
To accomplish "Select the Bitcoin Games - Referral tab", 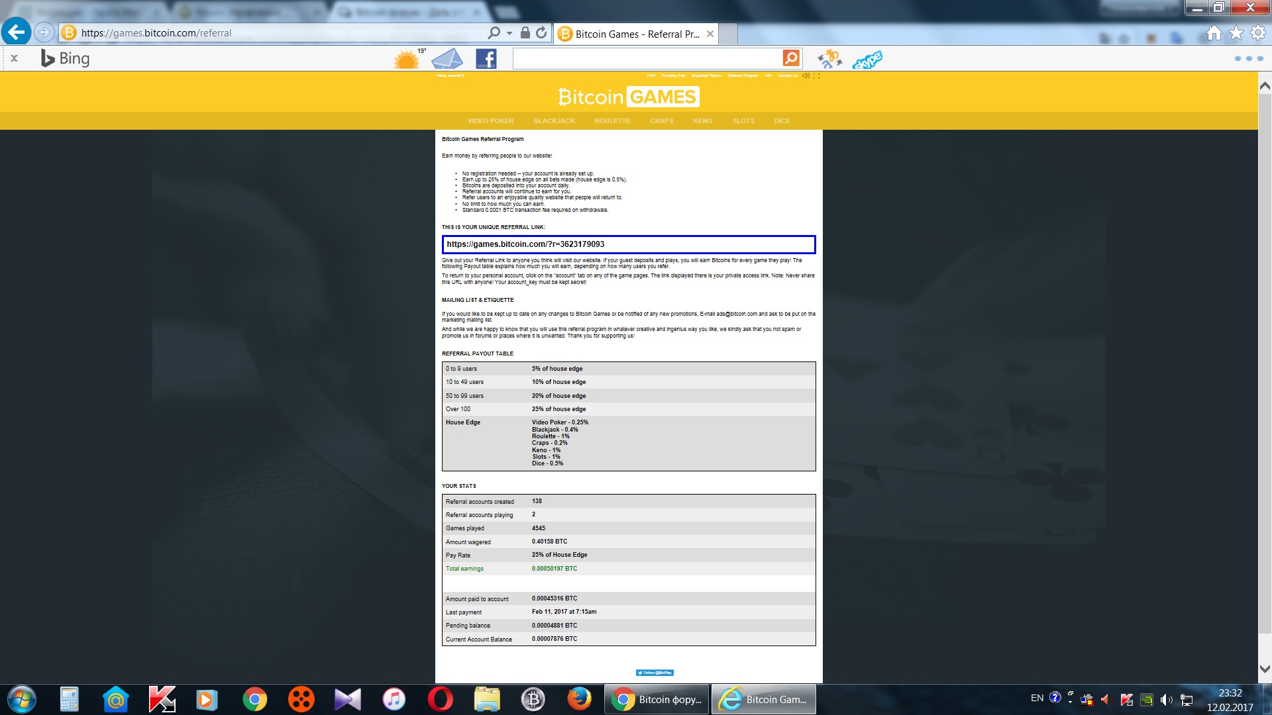I will (x=636, y=34).
